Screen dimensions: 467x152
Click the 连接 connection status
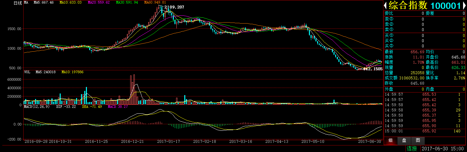click(412, 149)
